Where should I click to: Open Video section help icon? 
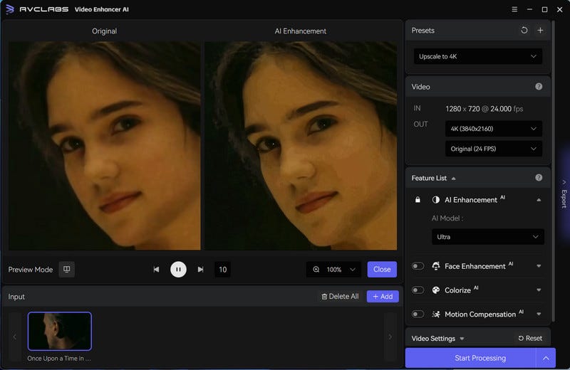539,86
